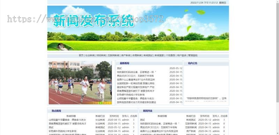Open 美团点评CEO王兴 in 新闻列表 table

(159, 127)
